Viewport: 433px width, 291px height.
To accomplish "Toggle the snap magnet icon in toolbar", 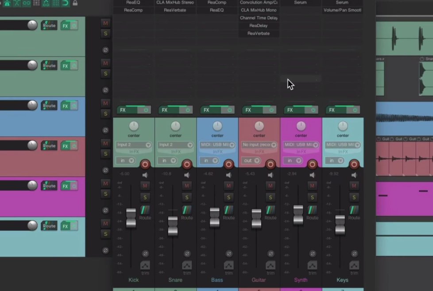I will click(x=66, y=3).
